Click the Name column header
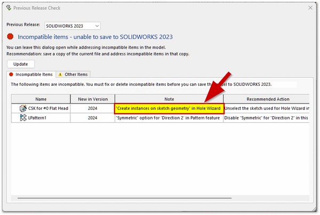The height and width of the screenshot is (215, 320). (41, 99)
